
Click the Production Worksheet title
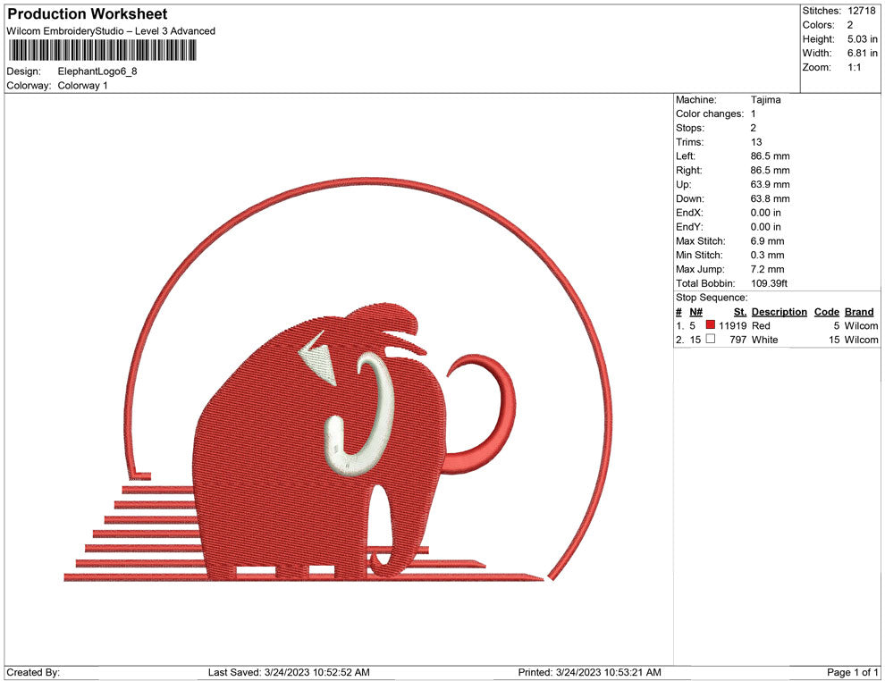[86, 13]
